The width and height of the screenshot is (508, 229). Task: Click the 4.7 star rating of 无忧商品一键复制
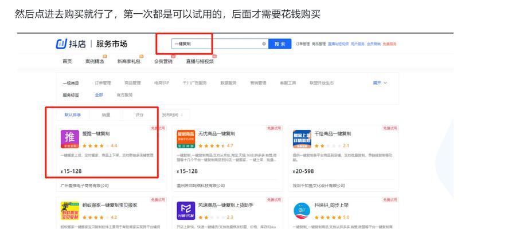click(216, 146)
